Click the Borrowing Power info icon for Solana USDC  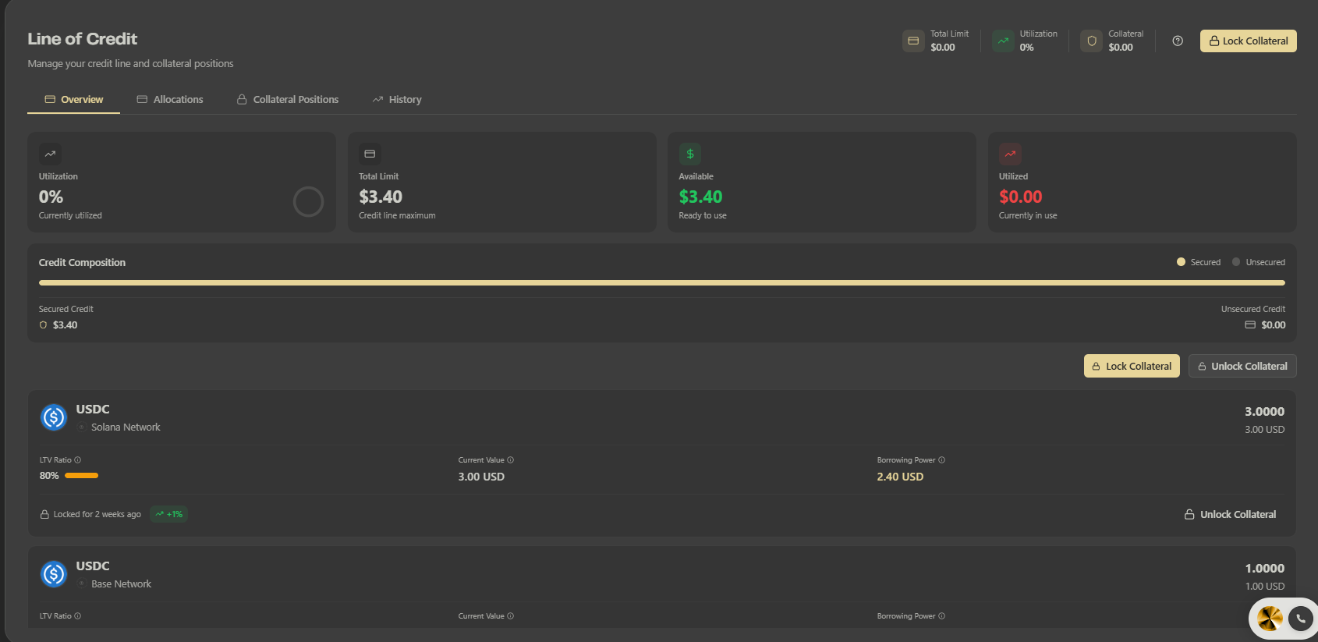(942, 460)
